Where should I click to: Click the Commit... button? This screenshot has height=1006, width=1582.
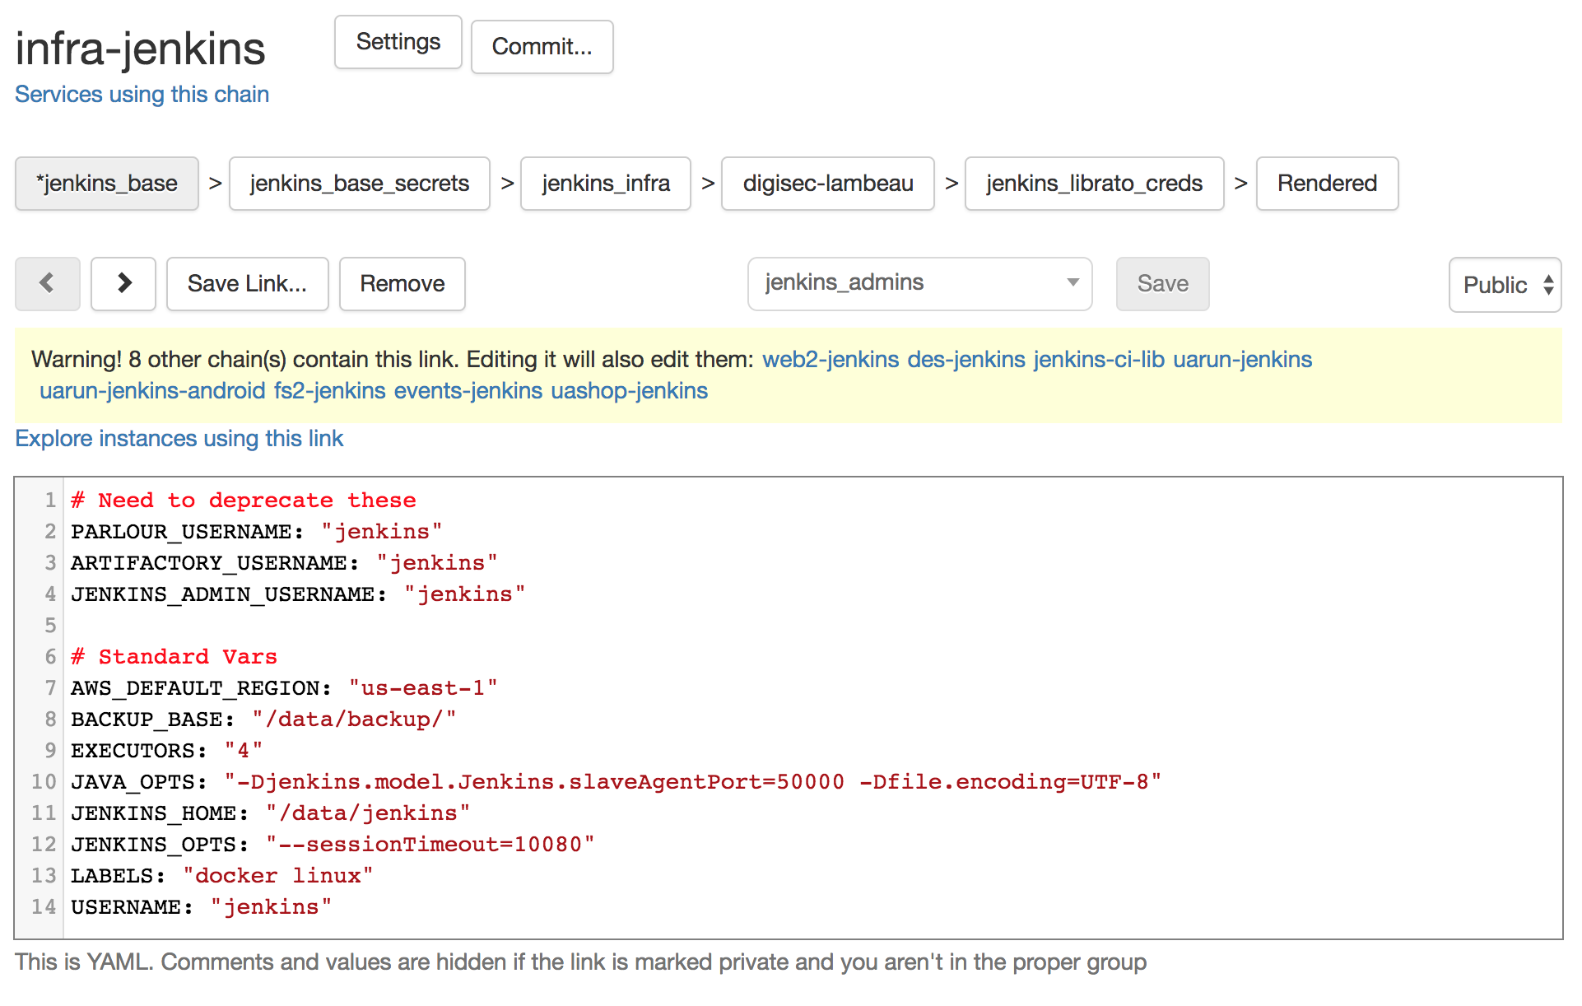click(x=542, y=47)
